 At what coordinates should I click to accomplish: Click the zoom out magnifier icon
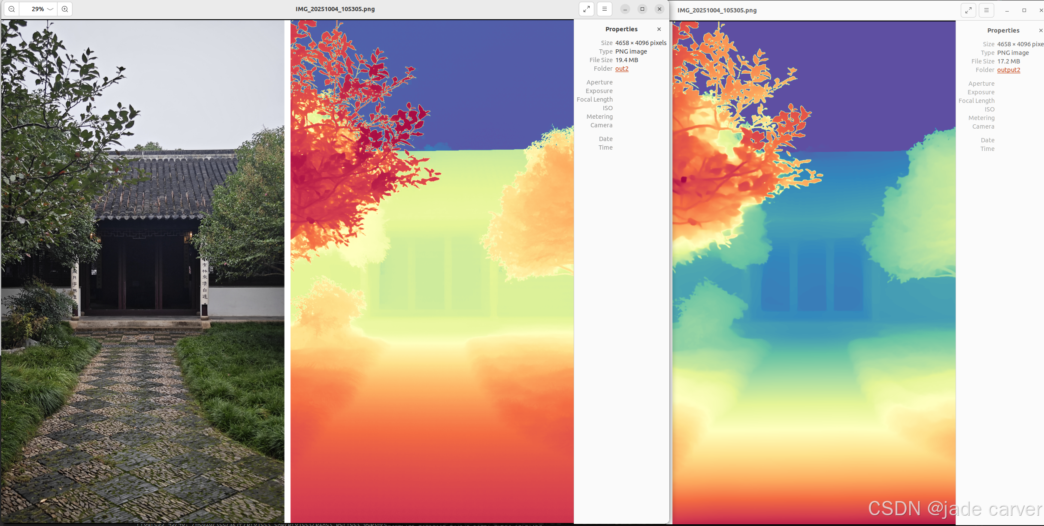coord(12,9)
